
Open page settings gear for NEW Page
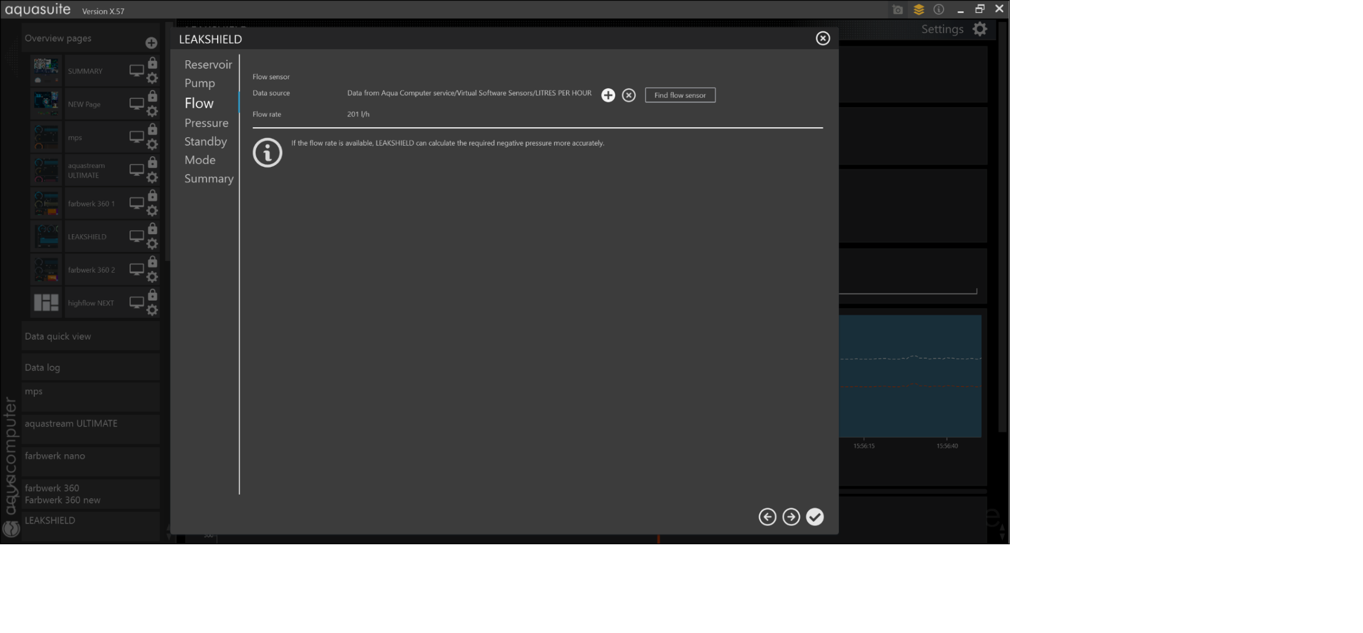(152, 111)
